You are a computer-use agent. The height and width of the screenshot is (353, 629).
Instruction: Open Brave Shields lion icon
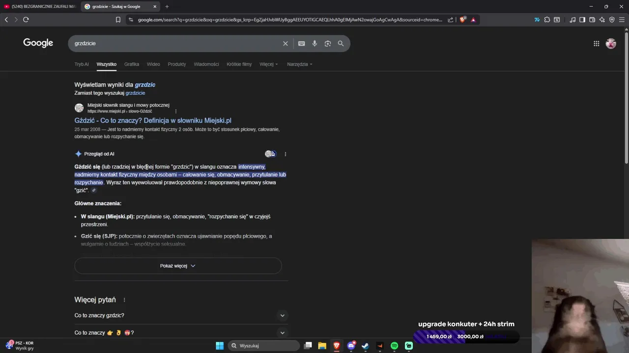(462, 20)
